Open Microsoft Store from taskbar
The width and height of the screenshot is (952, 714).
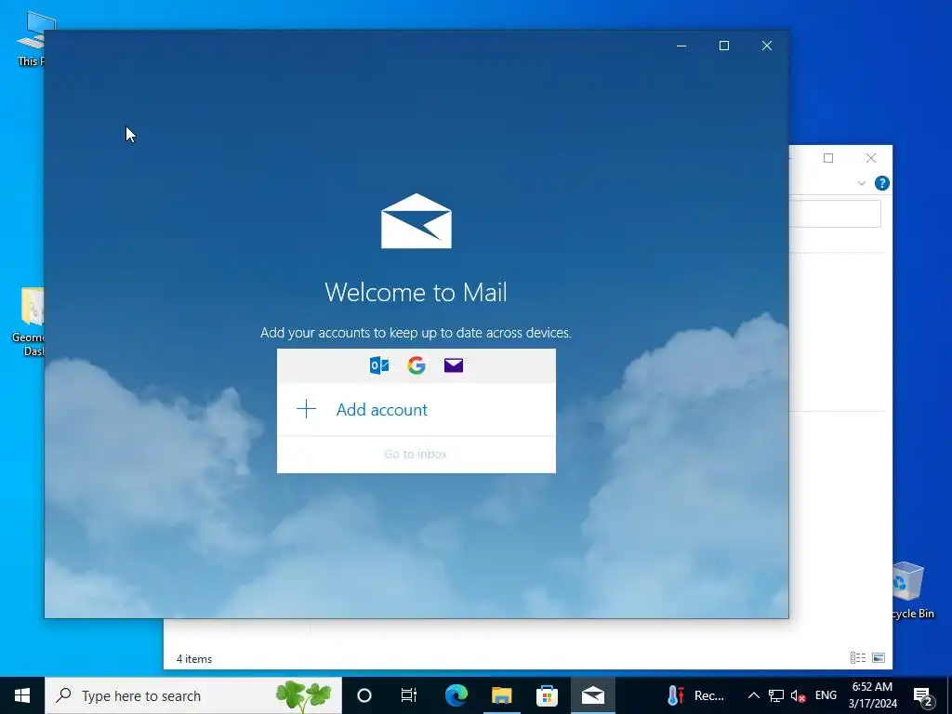click(547, 695)
